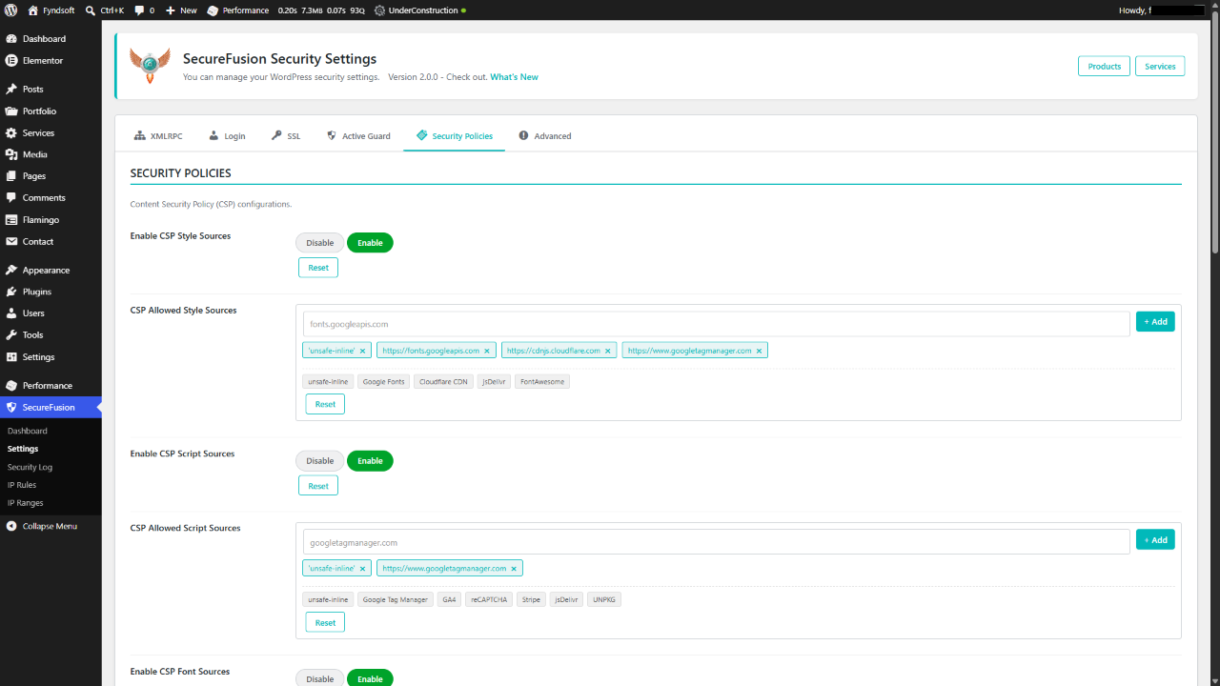Click Reset under Enable CSP Style Sources

318,268
